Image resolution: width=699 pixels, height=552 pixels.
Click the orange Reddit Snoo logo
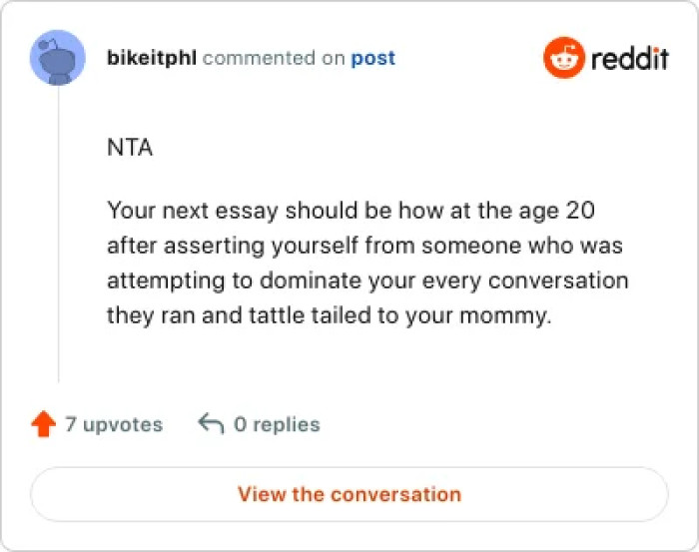click(x=563, y=58)
